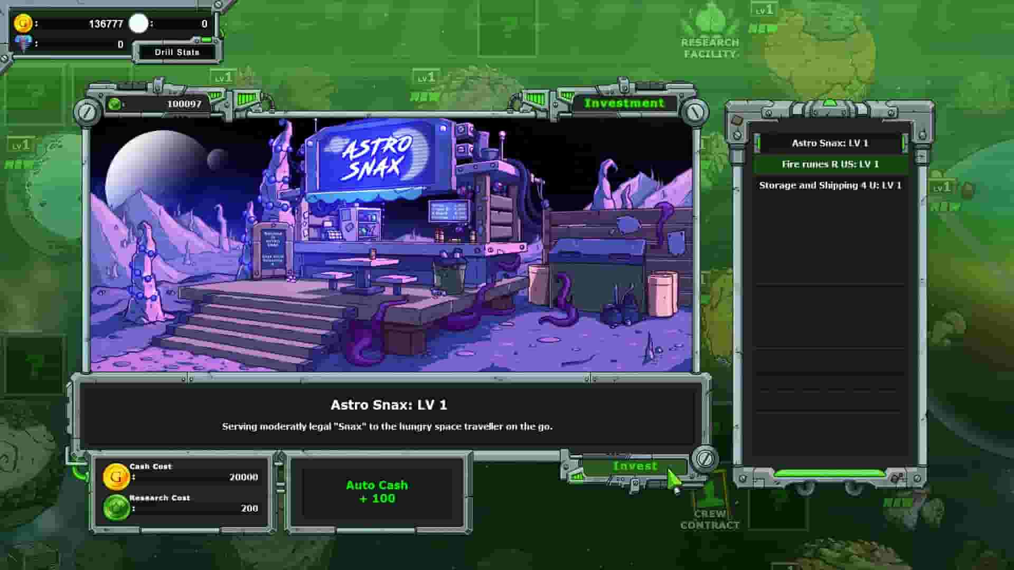Click the green progress bar below the list

(x=831, y=473)
